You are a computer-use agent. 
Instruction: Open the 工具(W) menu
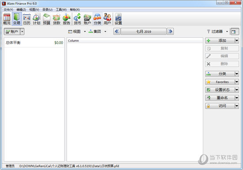[61, 10]
